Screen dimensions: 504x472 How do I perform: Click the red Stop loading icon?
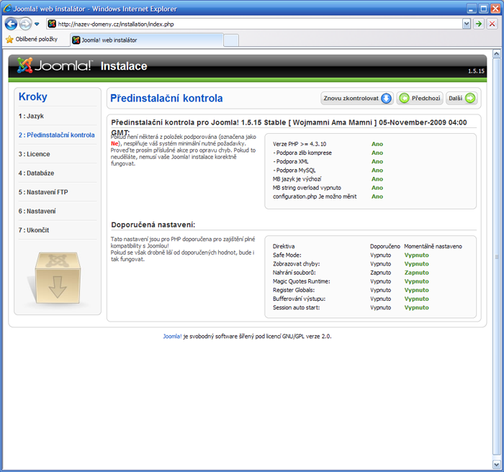pyautogui.click(x=492, y=24)
